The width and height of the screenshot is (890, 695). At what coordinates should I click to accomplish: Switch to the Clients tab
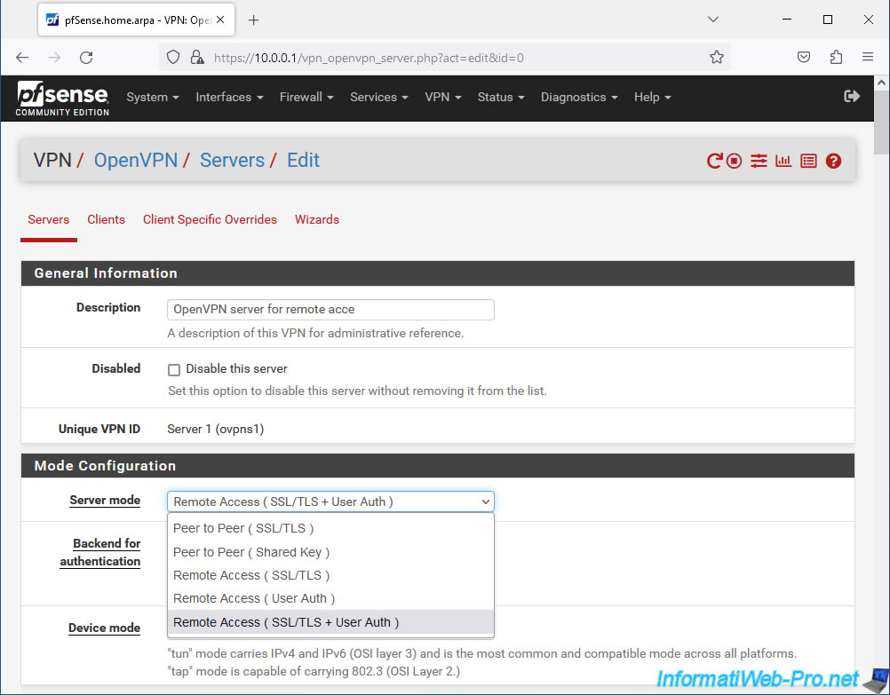pyautogui.click(x=106, y=219)
